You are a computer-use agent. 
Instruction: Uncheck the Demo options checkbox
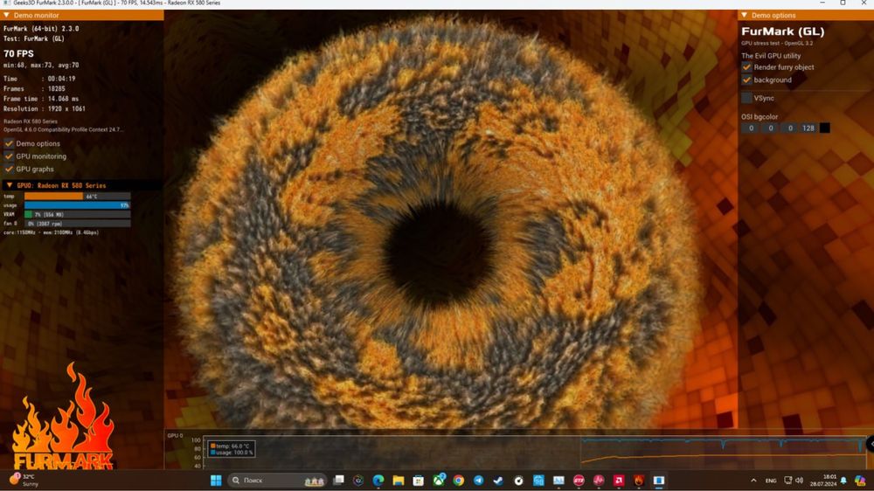pyautogui.click(x=9, y=143)
